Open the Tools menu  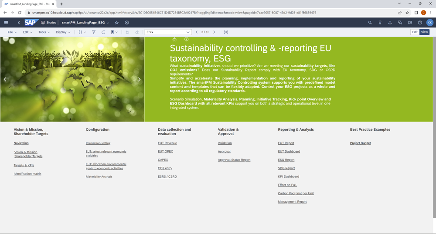coord(44,32)
